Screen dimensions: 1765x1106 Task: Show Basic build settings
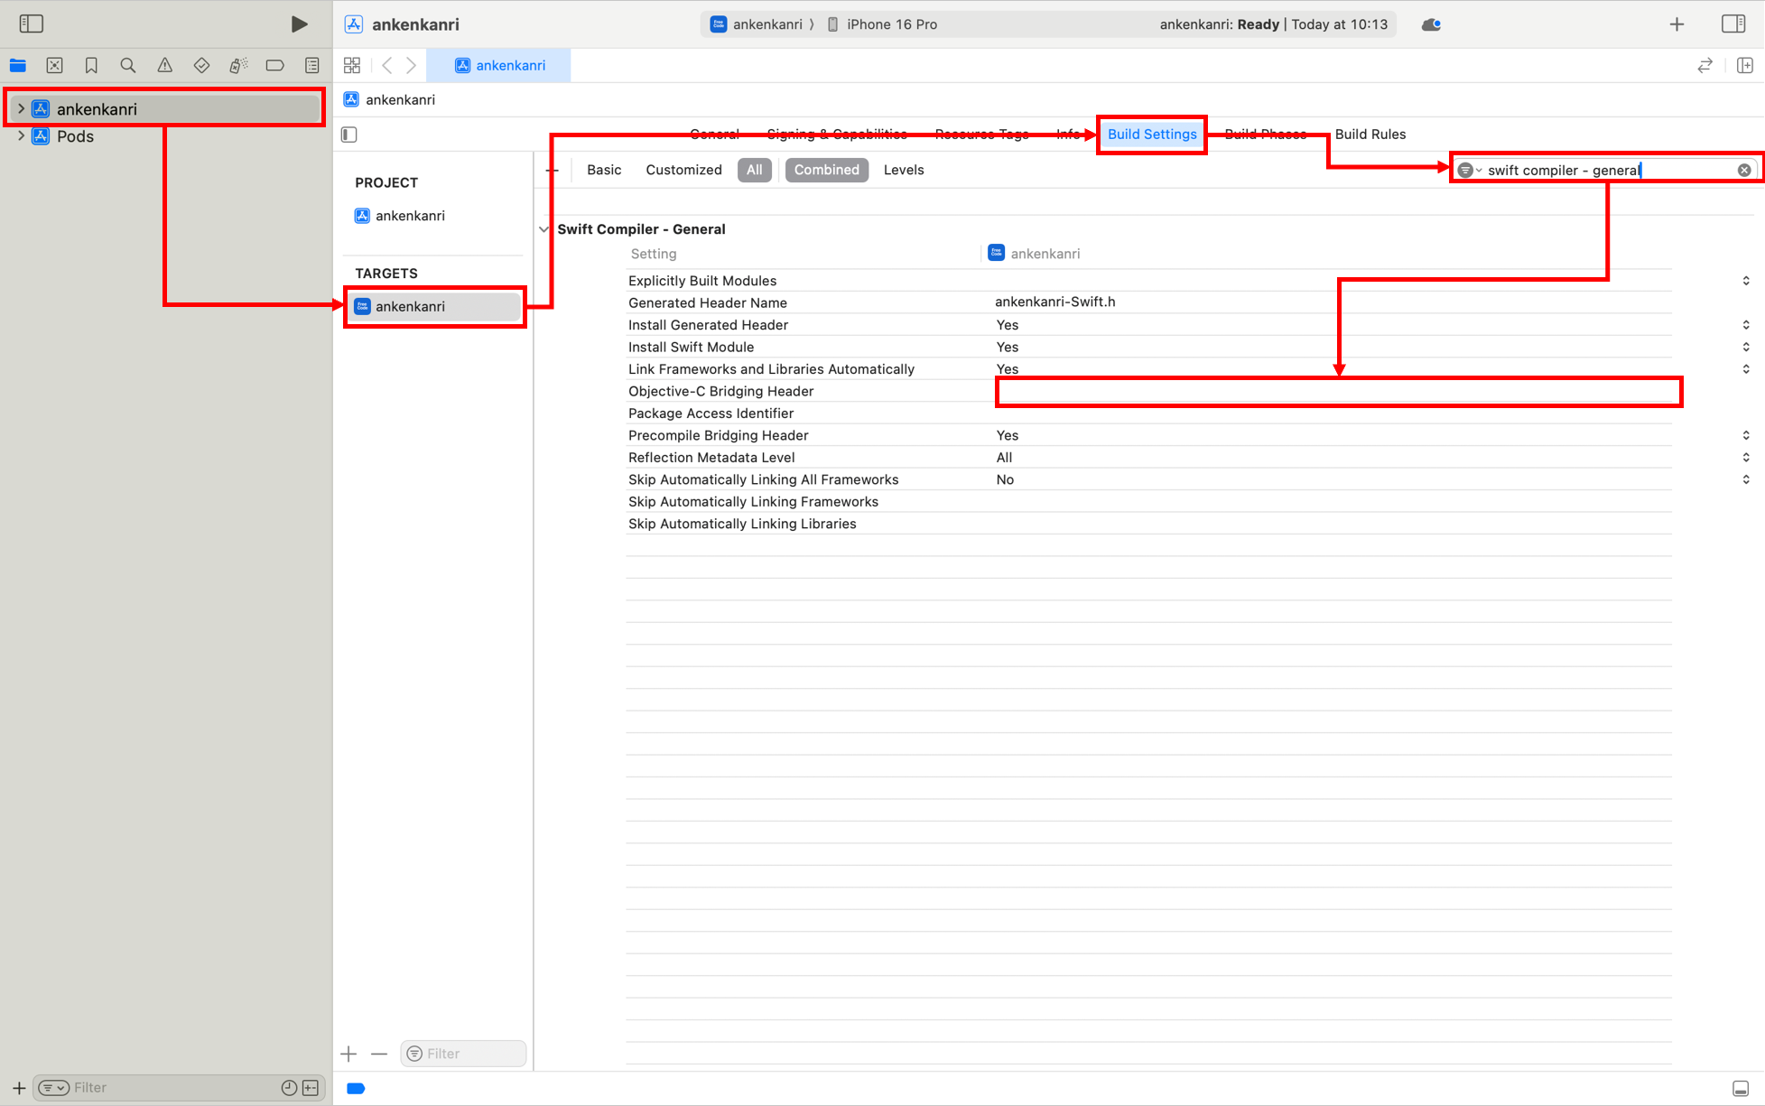[x=604, y=170]
